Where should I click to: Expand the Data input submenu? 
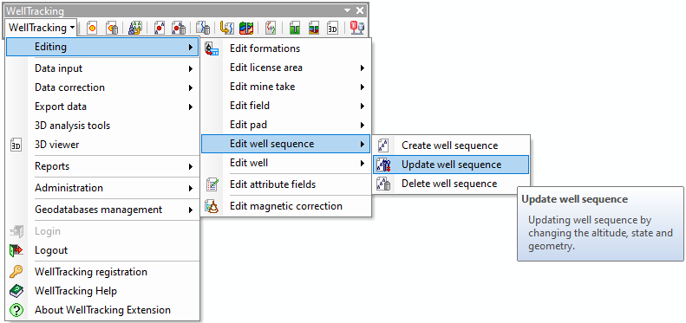coord(102,68)
